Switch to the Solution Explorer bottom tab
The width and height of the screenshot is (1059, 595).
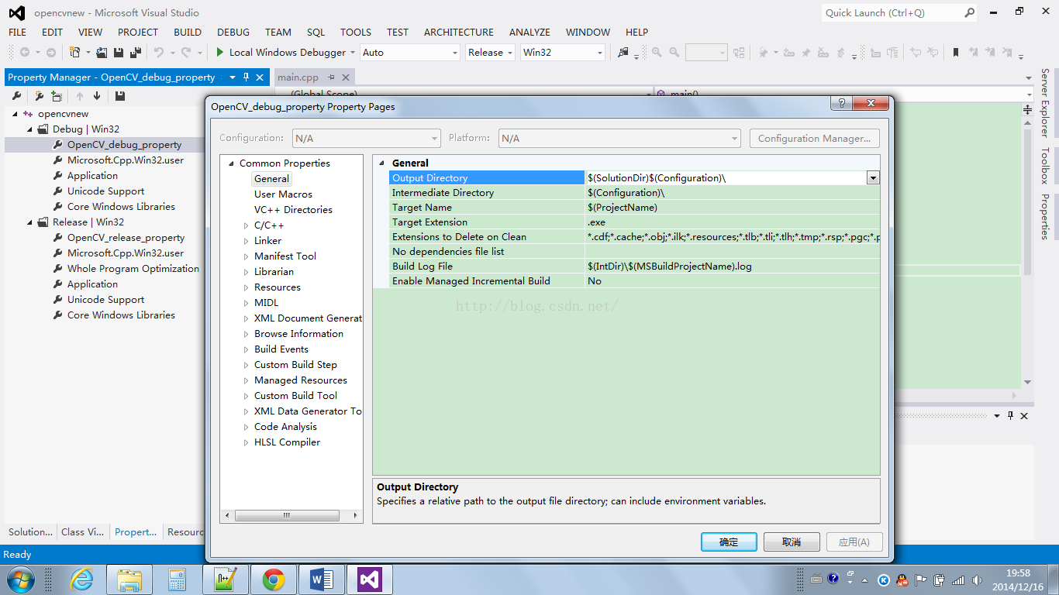tap(30, 531)
